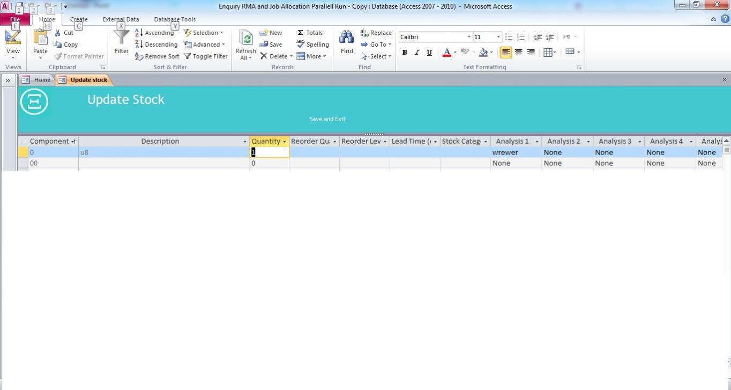The image size is (731, 390).
Task: Switch to the Home document tab
Action: point(37,80)
